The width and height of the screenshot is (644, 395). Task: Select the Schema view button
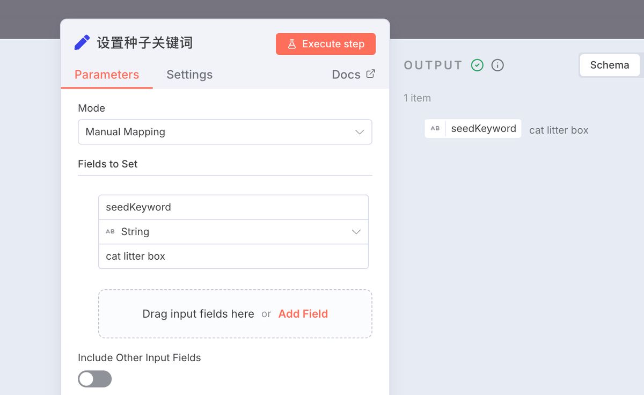609,65
